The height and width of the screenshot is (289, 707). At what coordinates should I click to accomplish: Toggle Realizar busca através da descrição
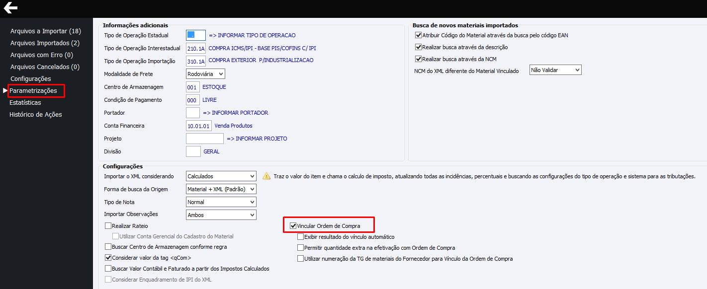coord(418,47)
